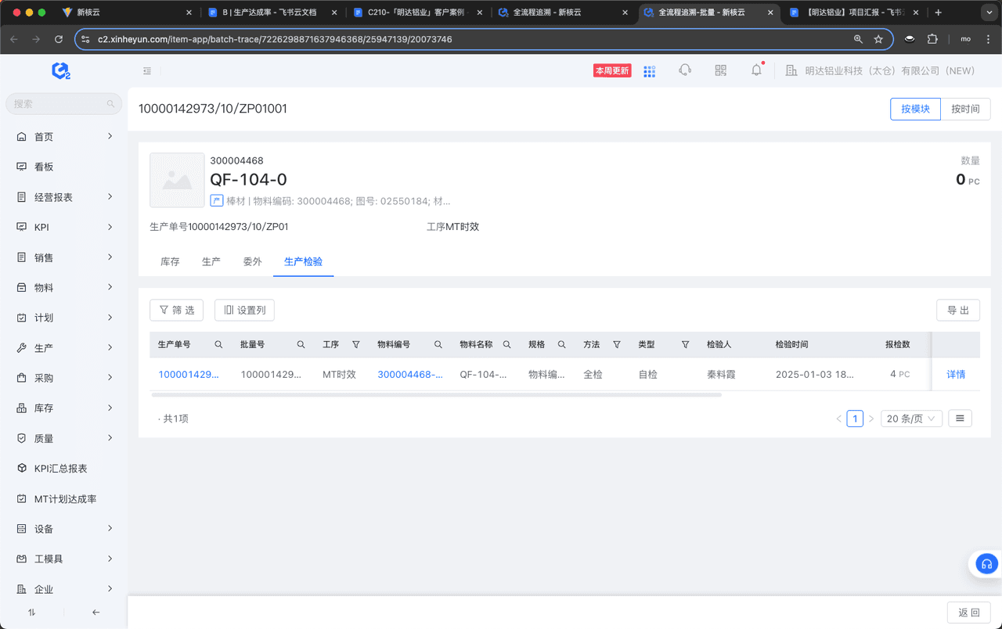Screen dimensions: 1002x629
Task: Open the table density menu icon by pagination
Action: pos(960,419)
